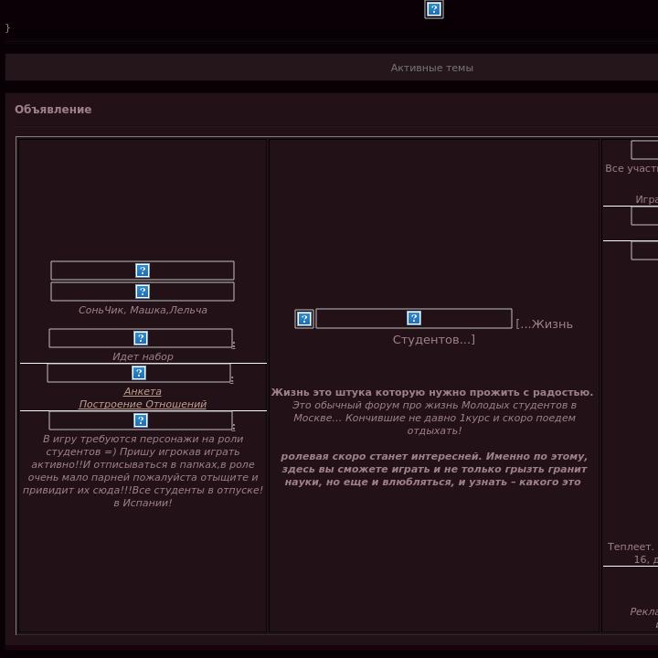Click the small standalone broken image left of Жизнь banner
This screenshot has width=658, height=658.
[304, 319]
